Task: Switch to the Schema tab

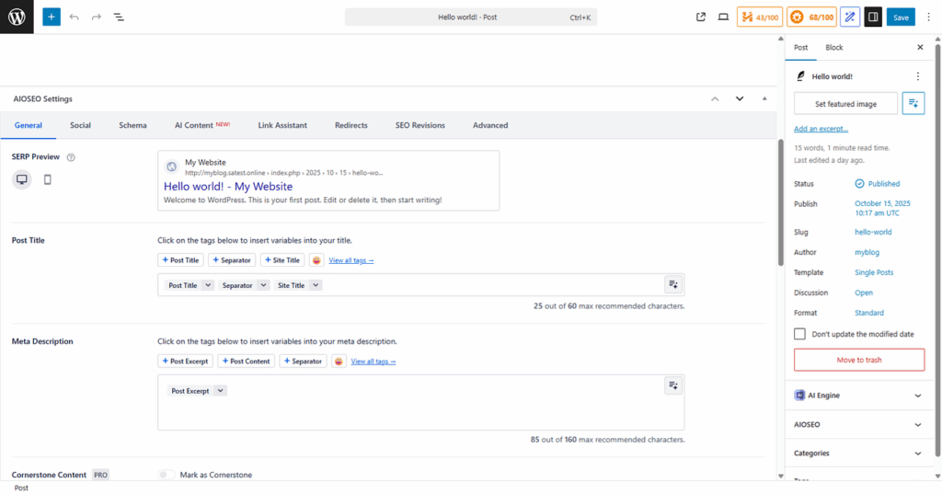Action: (132, 125)
